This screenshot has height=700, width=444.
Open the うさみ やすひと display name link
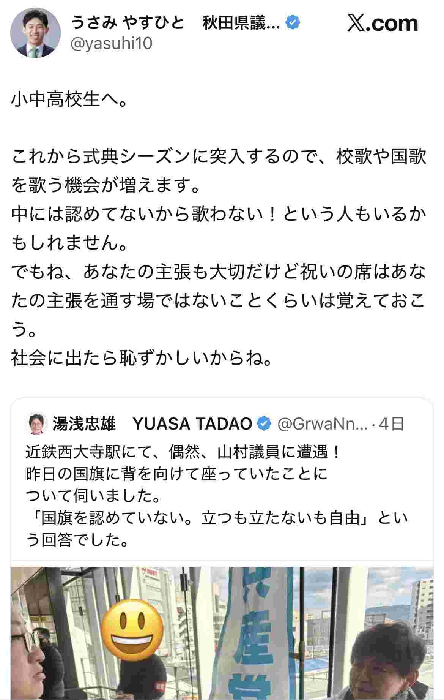[127, 24]
